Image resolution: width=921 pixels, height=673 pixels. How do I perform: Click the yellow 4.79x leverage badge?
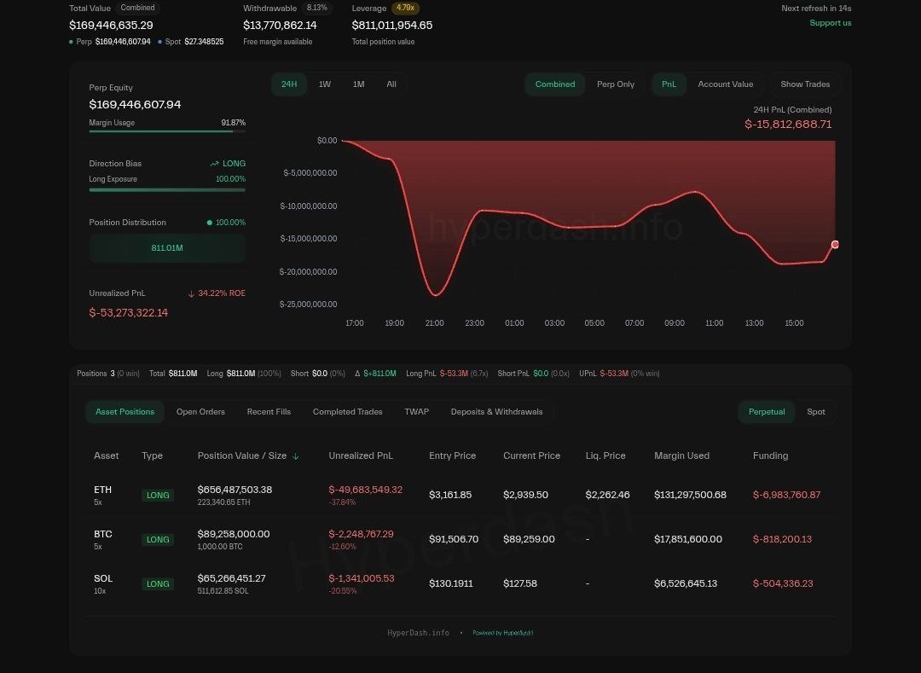point(405,7)
